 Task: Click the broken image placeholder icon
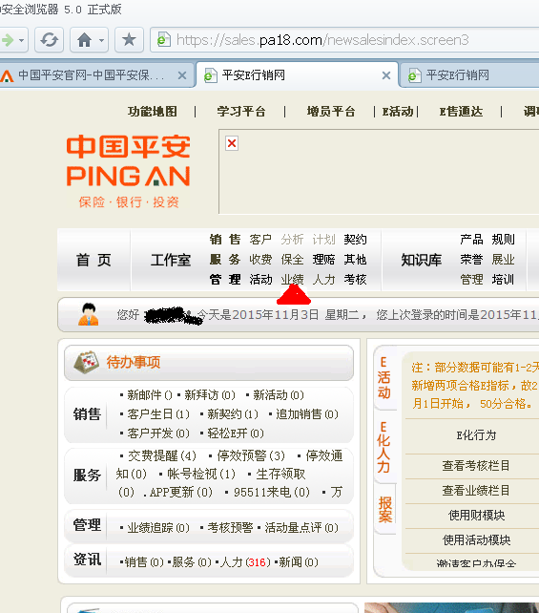pos(232,143)
